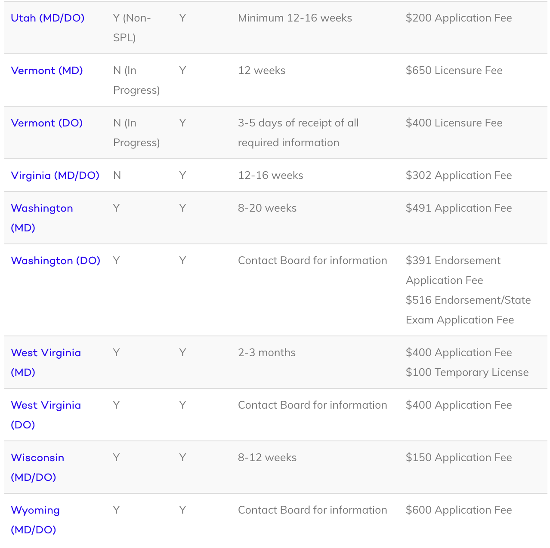Open the Utah (MD/DO) link
550x548 pixels.
coord(47,18)
